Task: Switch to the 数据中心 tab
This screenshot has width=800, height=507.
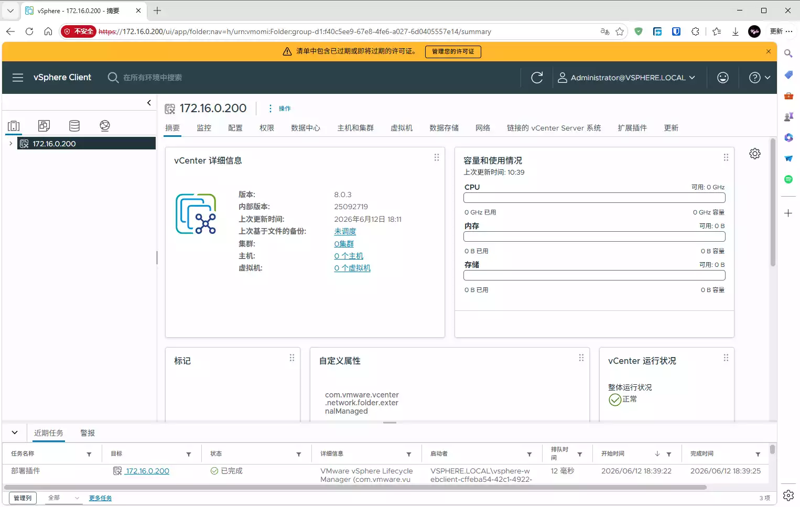Action: [x=306, y=128]
